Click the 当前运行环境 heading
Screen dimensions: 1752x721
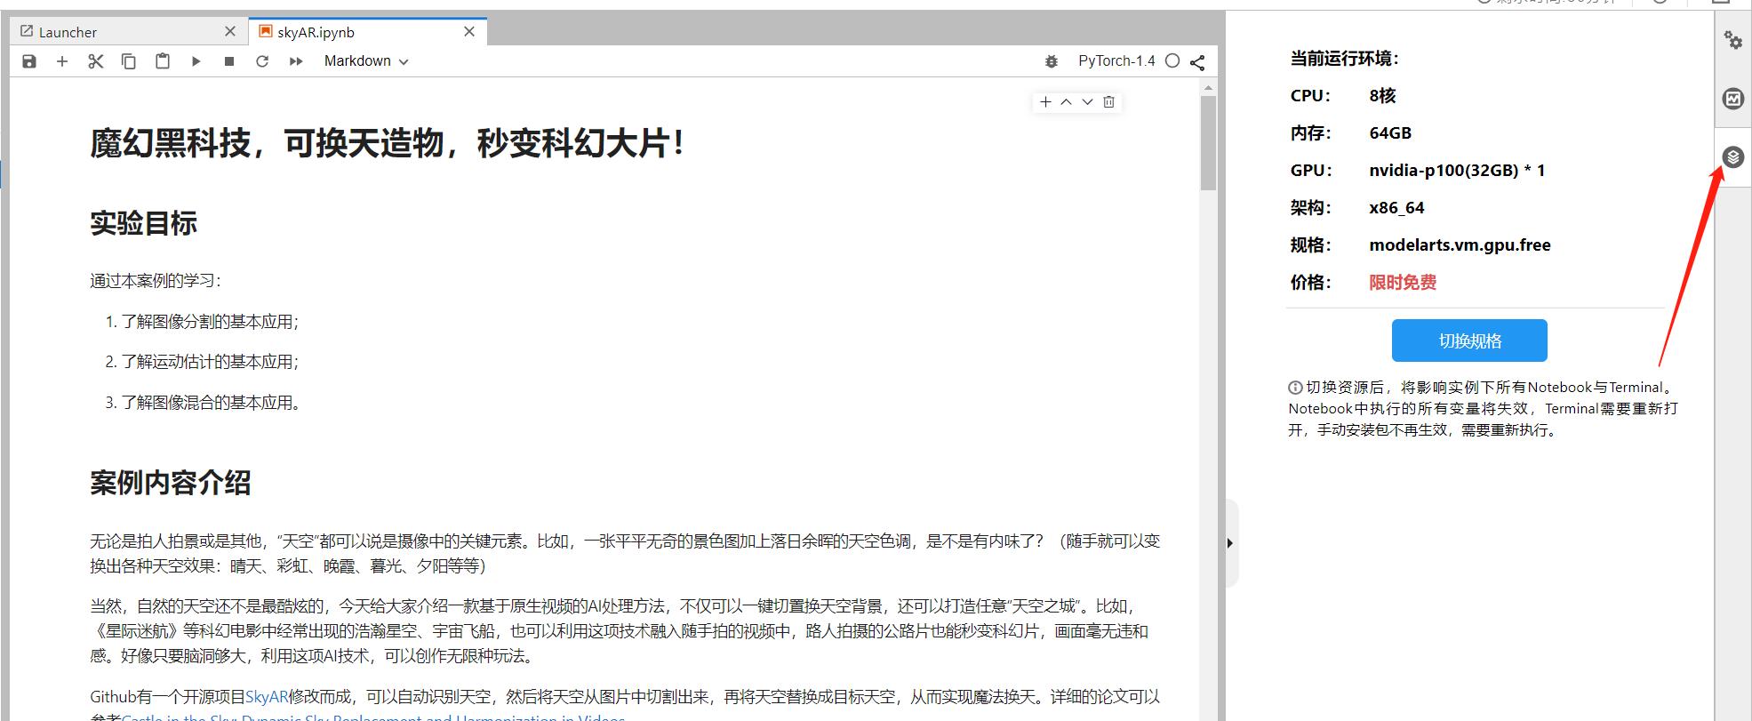pyautogui.click(x=1344, y=59)
